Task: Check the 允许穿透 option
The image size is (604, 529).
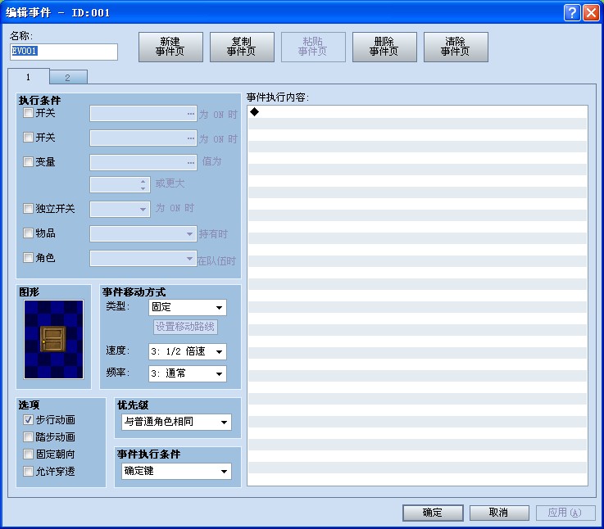Action: pos(28,471)
